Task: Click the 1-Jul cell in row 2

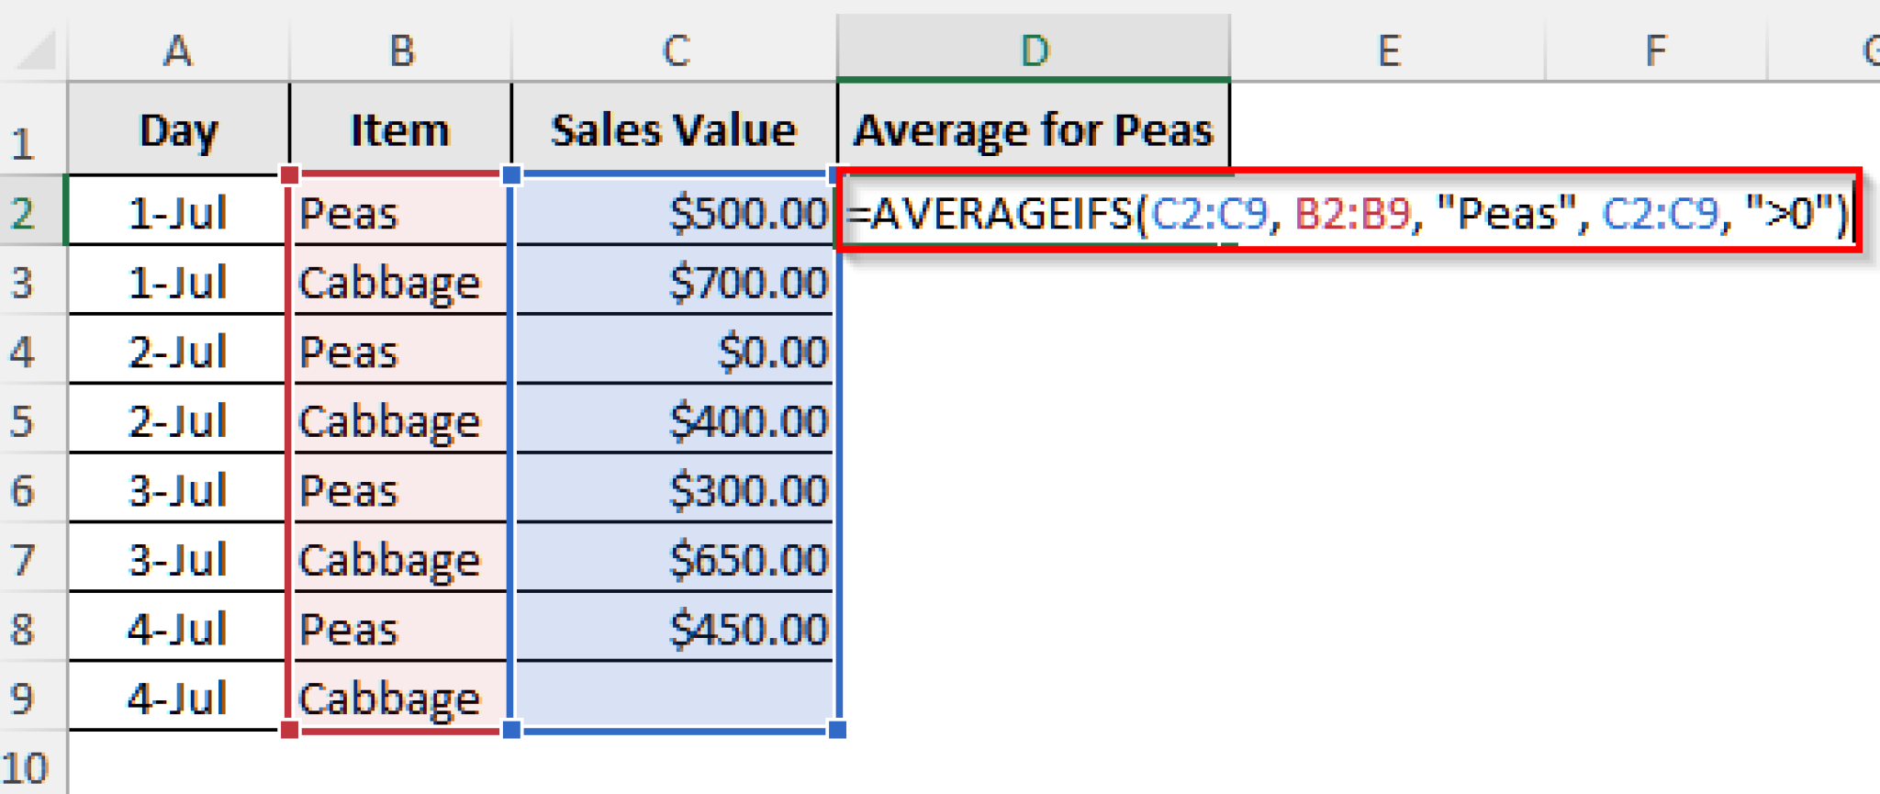Action: pos(180,213)
